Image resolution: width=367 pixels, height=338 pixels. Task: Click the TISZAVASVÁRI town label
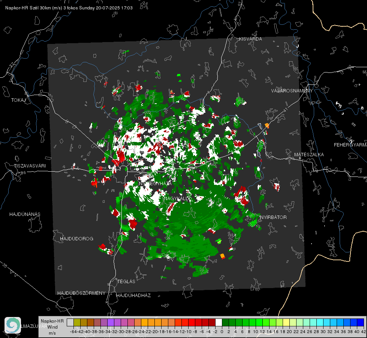(x=30, y=166)
